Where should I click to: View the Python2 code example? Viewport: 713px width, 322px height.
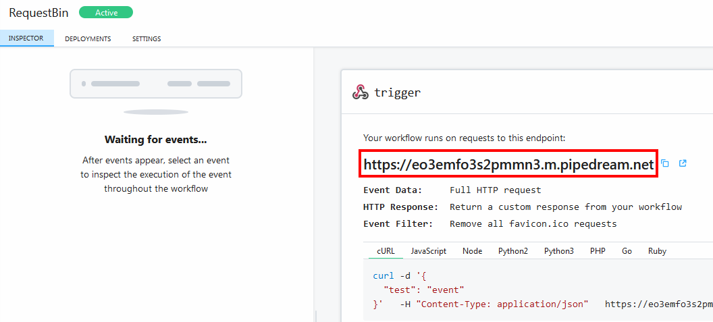pyautogui.click(x=513, y=251)
